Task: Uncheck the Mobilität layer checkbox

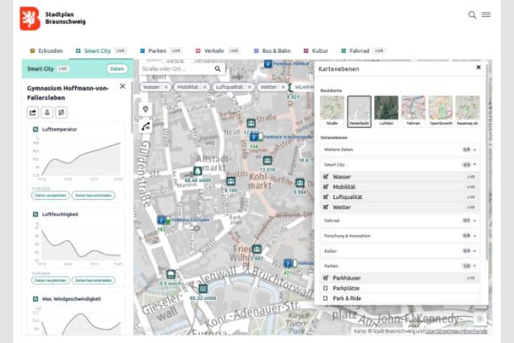Action: (x=326, y=187)
